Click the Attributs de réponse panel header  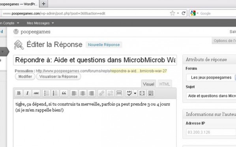[x=210, y=60]
